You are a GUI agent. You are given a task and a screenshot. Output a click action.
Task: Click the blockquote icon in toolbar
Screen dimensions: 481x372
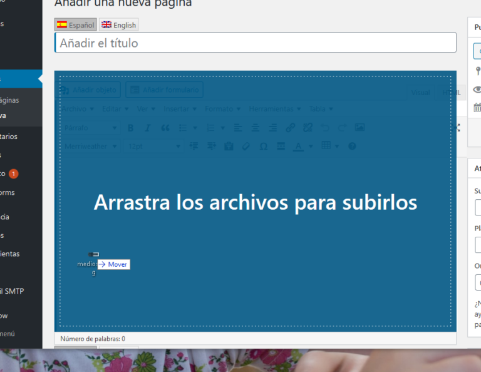pyautogui.click(x=165, y=128)
